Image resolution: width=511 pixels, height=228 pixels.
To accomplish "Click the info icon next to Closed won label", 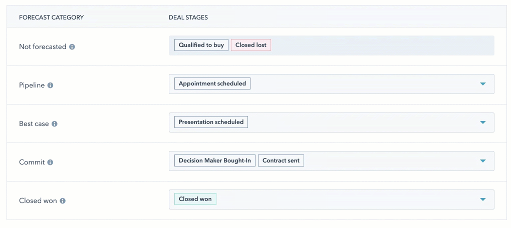I will click(x=63, y=201).
